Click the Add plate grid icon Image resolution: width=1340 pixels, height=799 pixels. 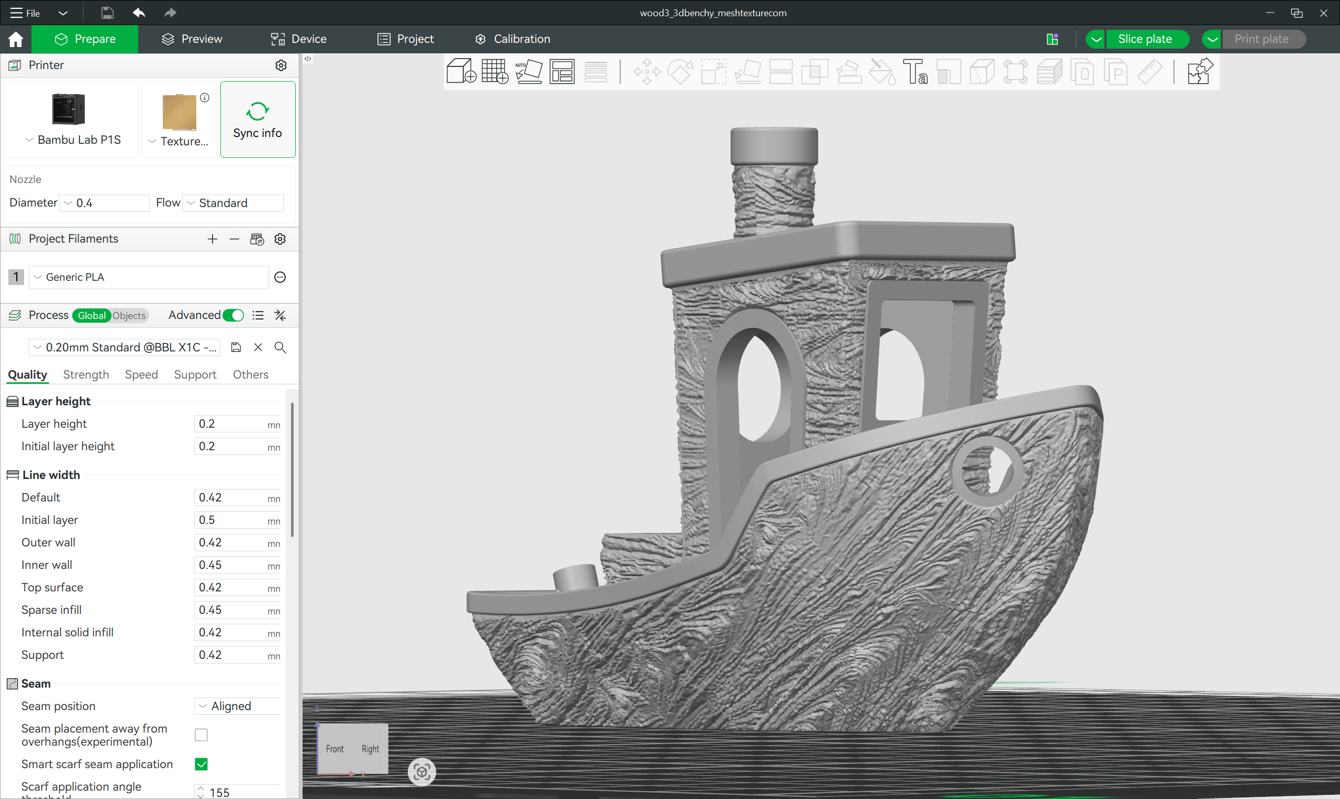pos(495,72)
